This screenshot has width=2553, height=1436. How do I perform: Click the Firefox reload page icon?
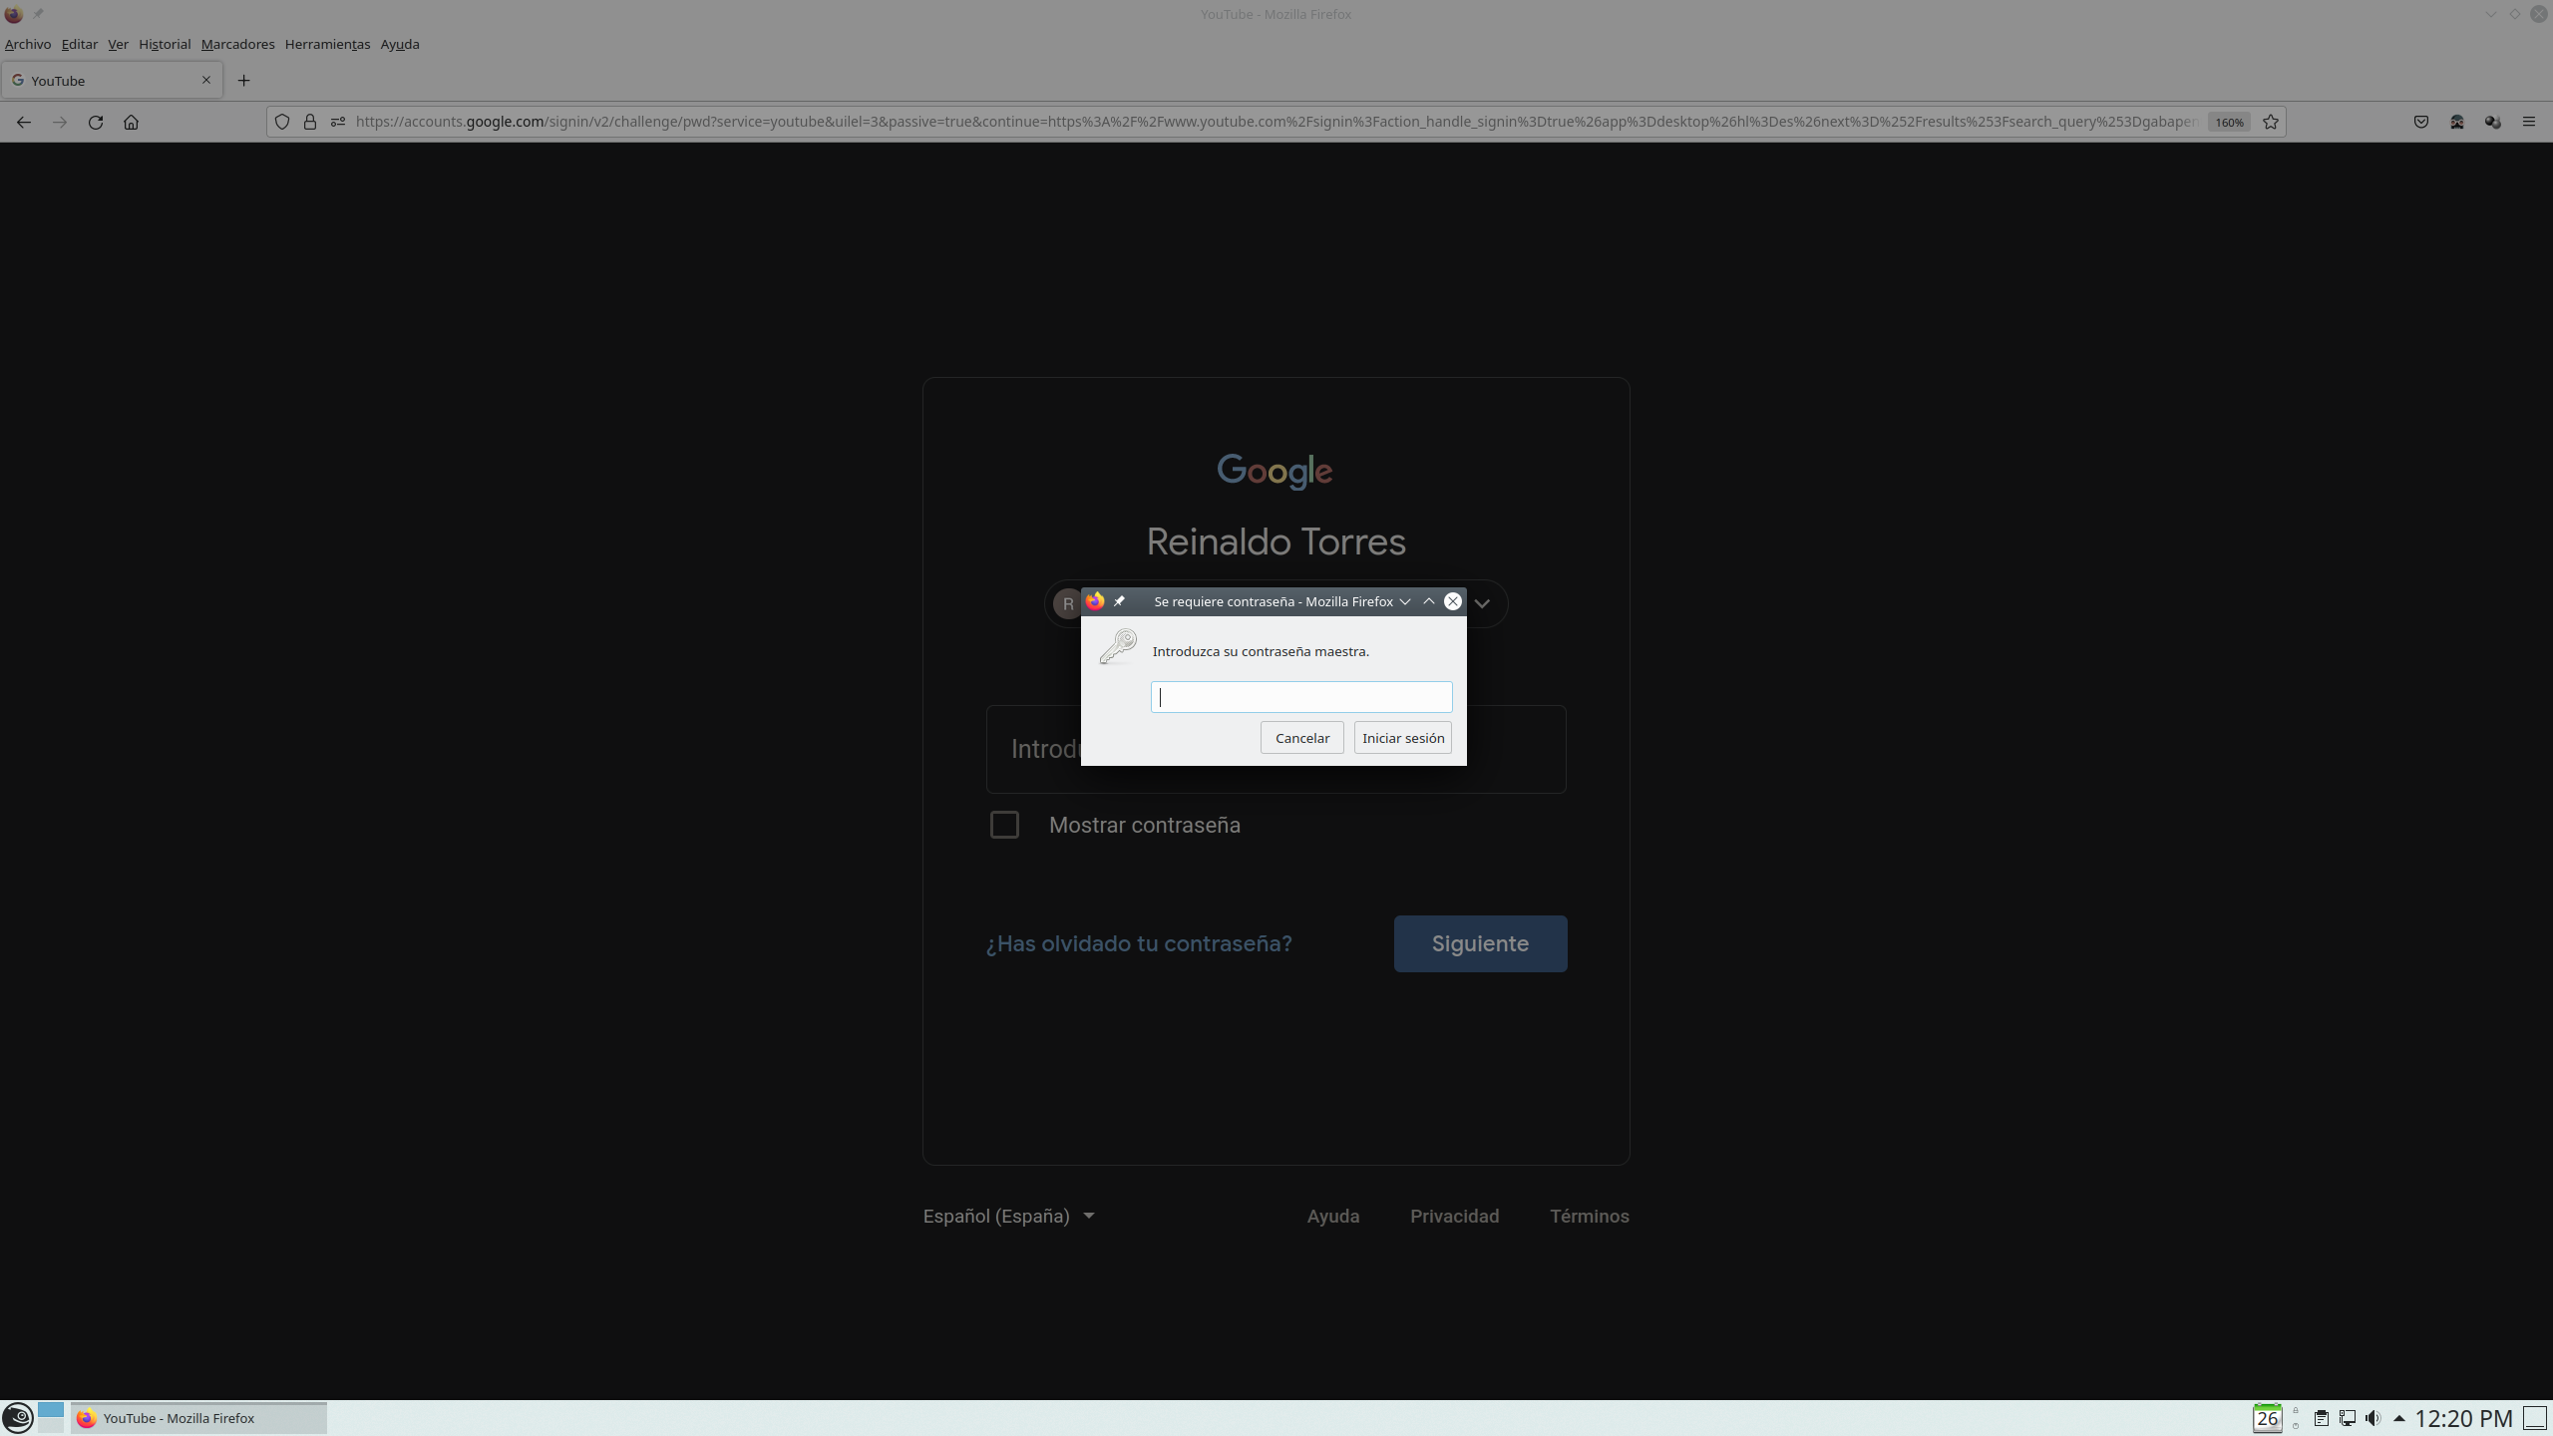tap(96, 122)
